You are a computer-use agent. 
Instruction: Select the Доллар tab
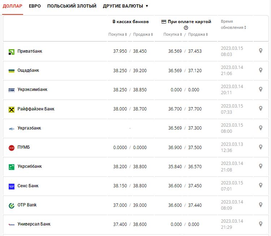tap(12, 6)
